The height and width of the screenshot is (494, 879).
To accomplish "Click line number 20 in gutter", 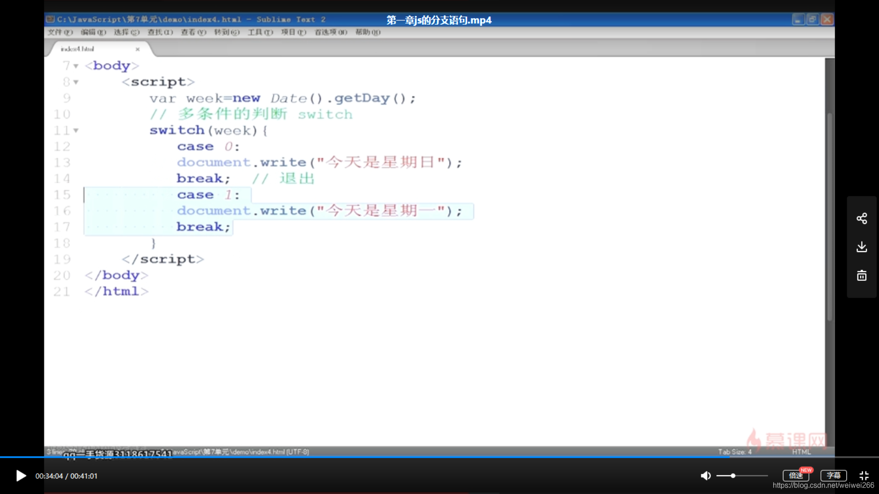I will (62, 275).
